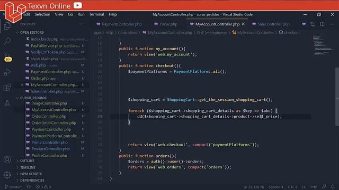Click the Ln 29, Col 76 status entry
Screen dimensions: 339x190
click(254, 187)
